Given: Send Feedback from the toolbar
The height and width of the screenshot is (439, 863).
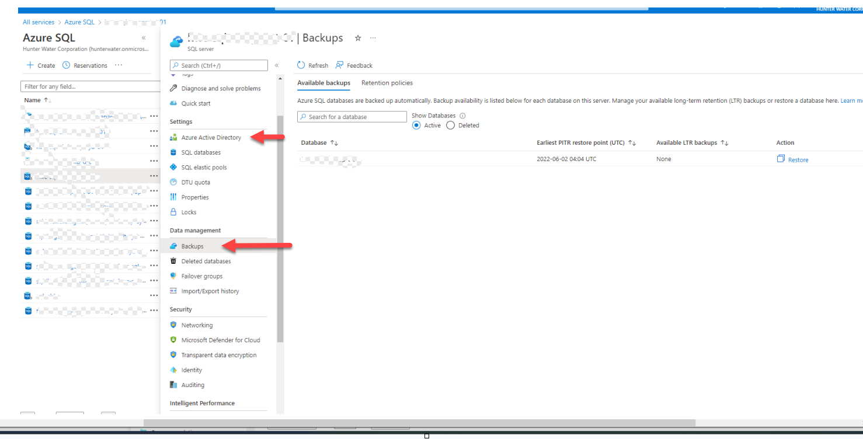Looking at the screenshot, I should coord(354,65).
